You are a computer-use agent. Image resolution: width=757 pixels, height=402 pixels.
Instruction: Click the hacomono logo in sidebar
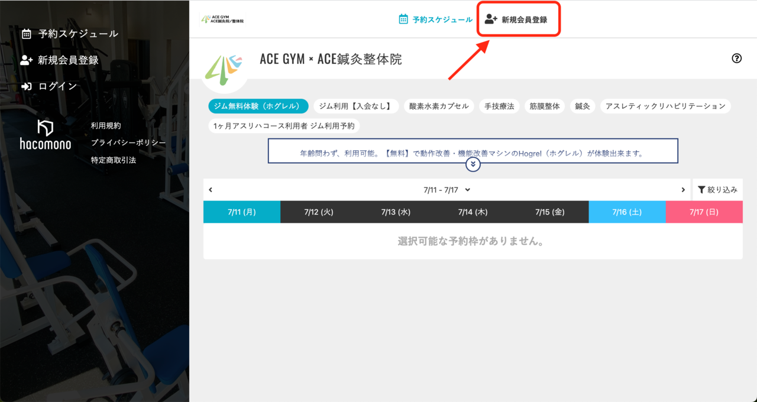coord(46,135)
